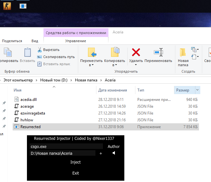The width and height of the screenshot is (211, 182).
Task: Select Средства работы с приложениями contextual tab
Action: click(x=76, y=33)
